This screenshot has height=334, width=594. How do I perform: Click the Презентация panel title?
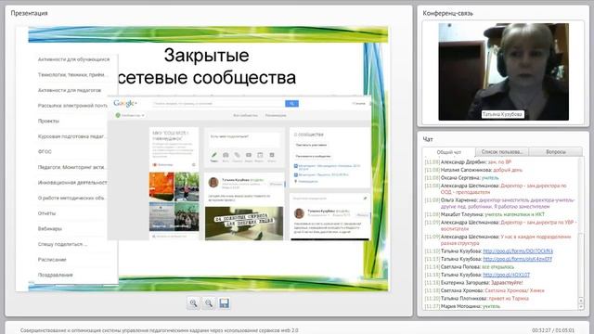(x=29, y=13)
